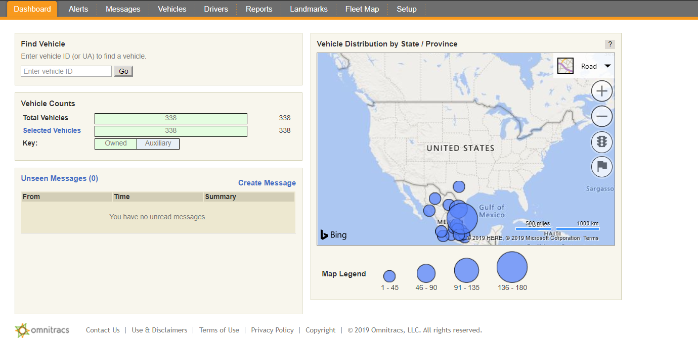Open the Vehicles tab
This screenshot has height=339, width=698.
[x=172, y=9]
